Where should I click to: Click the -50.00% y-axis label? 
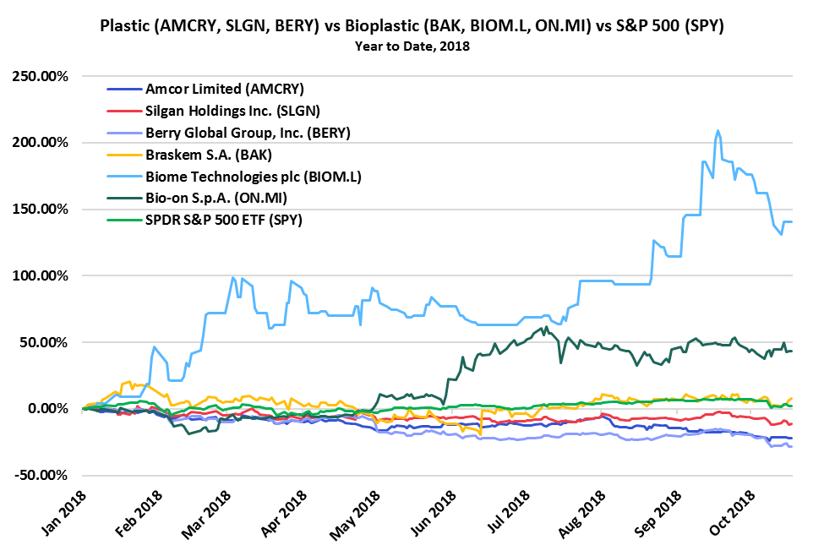point(41,476)
